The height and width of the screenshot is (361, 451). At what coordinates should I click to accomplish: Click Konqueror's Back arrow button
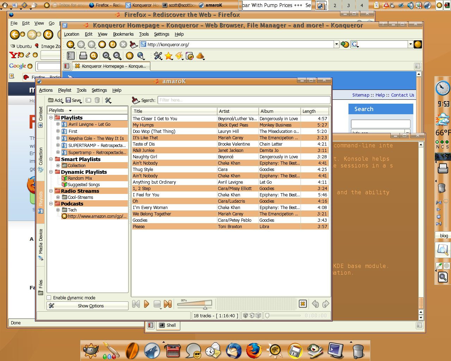pos(70,44)
